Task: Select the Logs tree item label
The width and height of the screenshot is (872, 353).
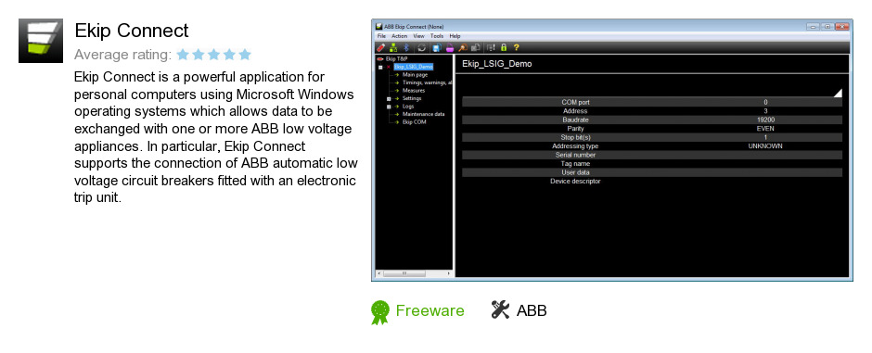Action: (x=408, y=106)
